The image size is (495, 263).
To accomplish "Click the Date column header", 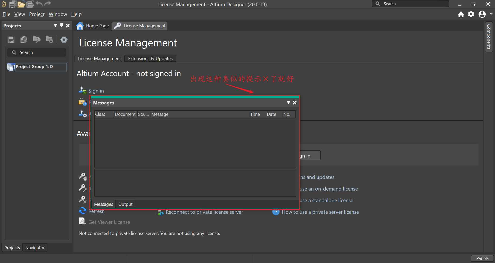I will coord(274,114).
